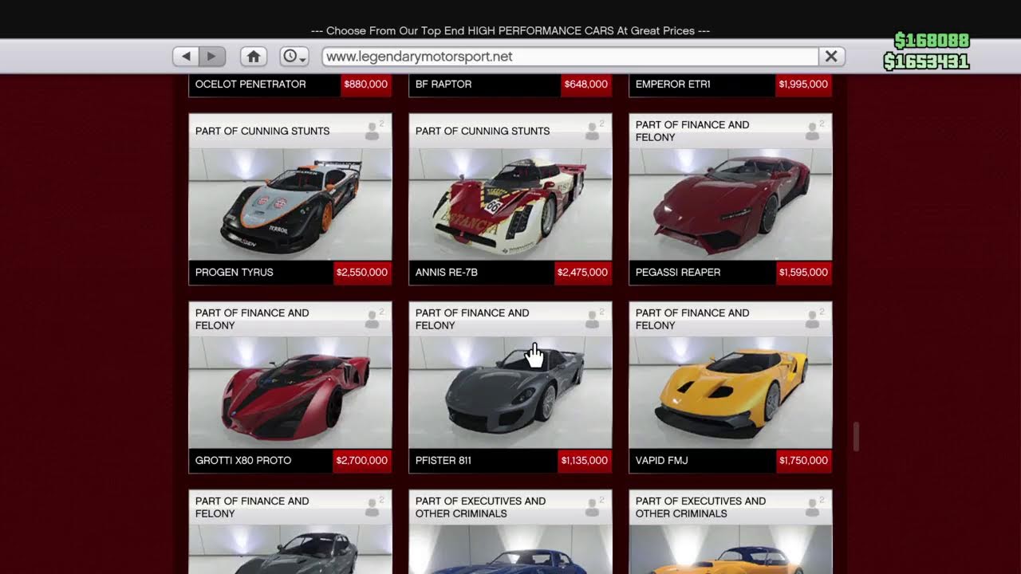Viewport: 1021px width, 574px height.
Task: Click the EMPEROR ETR1 name label
Action: pyautogui.click(x=673, y=85)
